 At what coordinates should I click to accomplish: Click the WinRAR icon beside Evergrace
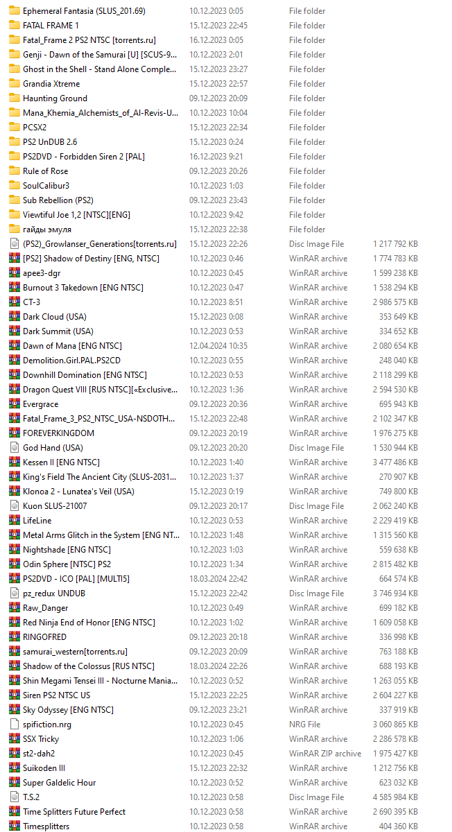tap(15, 404)
